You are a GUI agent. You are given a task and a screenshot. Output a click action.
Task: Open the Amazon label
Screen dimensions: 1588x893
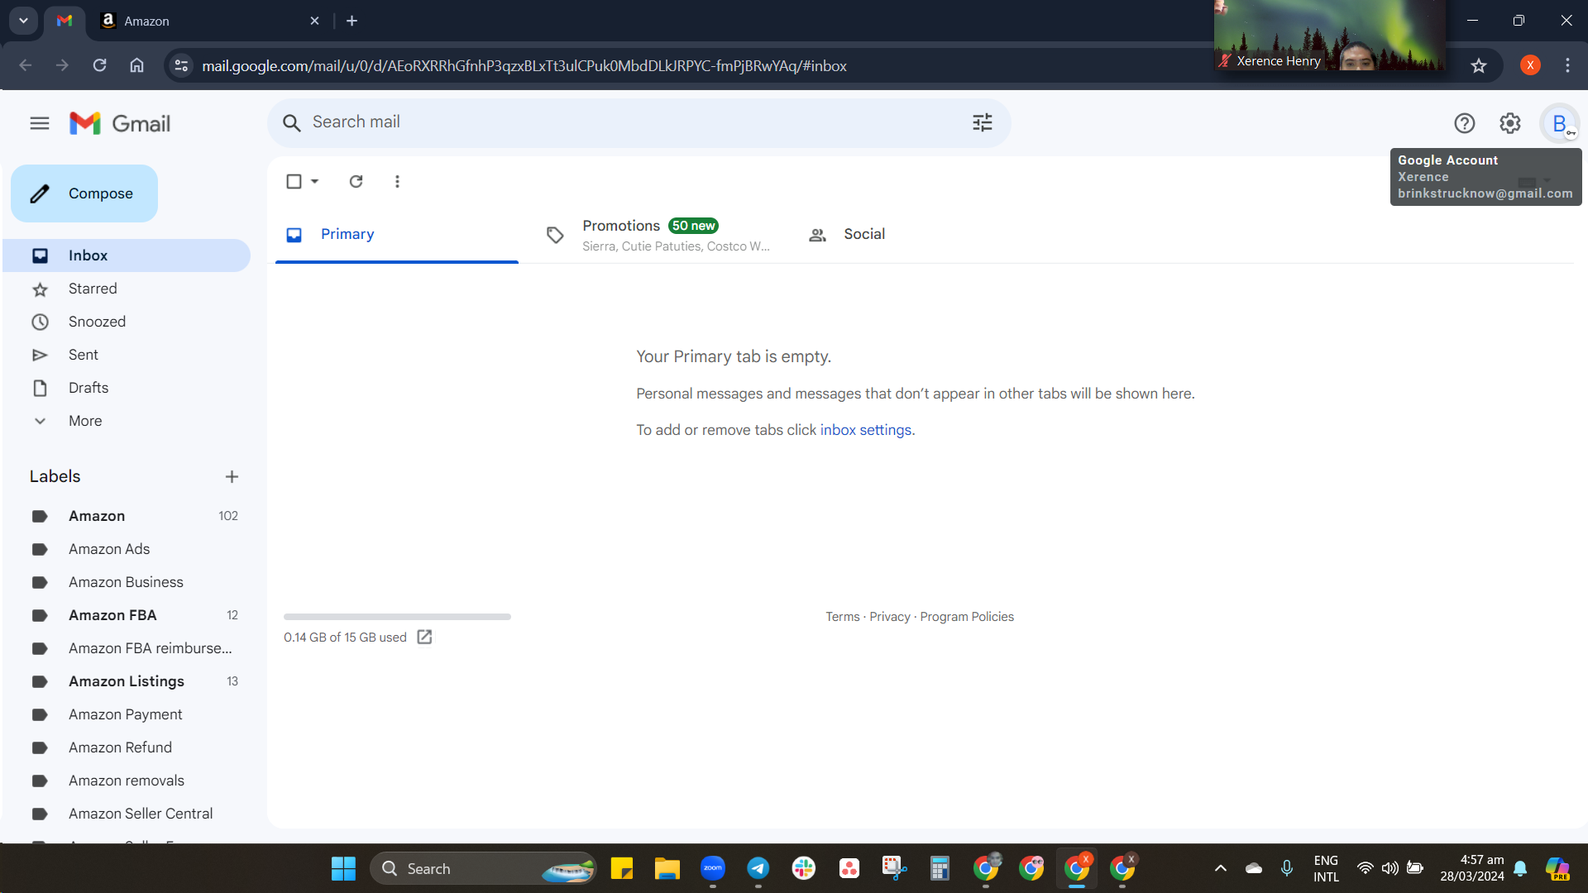point(127,516)
